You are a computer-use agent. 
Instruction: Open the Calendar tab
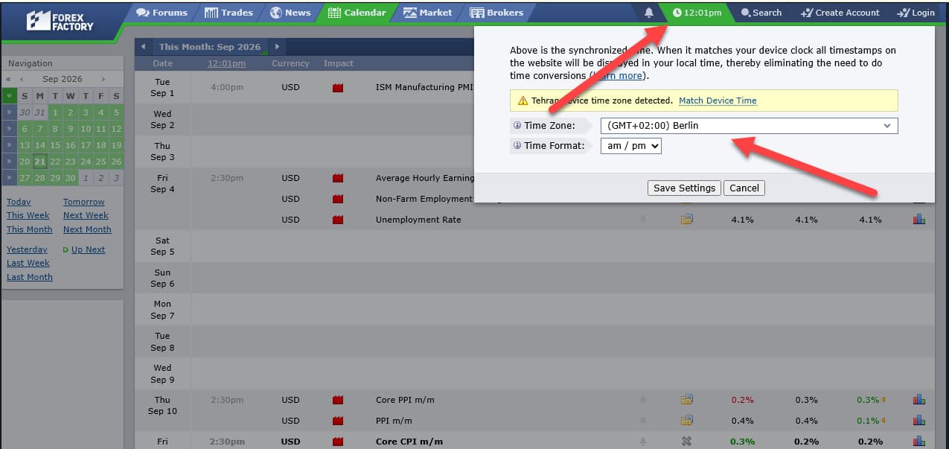[x=357, y=13]
